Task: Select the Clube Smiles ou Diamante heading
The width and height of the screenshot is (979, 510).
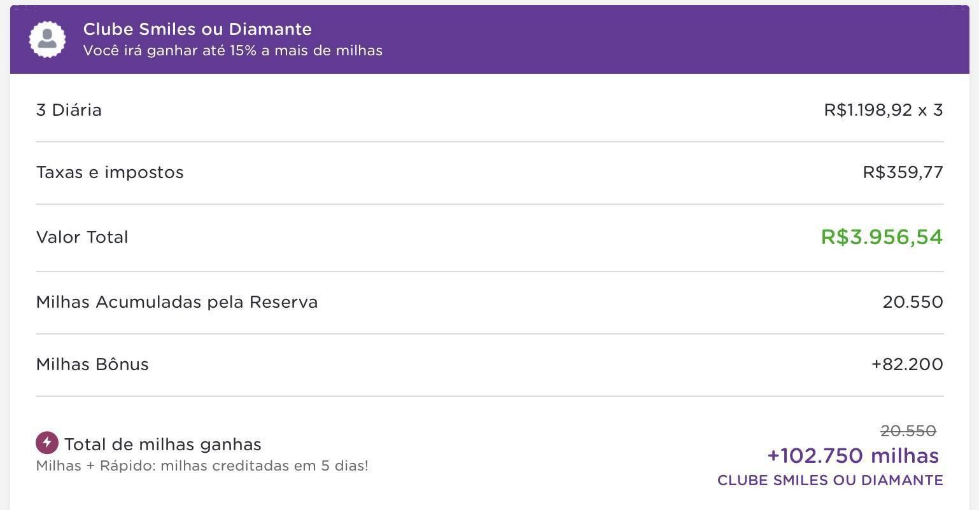Action: [x=197, y=29]
